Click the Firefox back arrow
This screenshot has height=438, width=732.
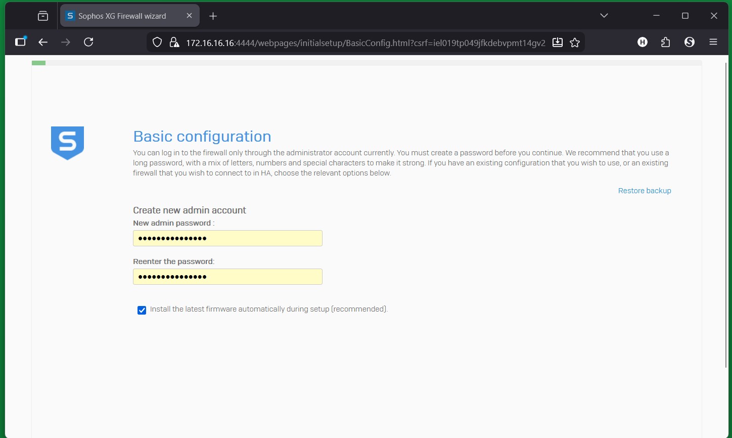43,42
